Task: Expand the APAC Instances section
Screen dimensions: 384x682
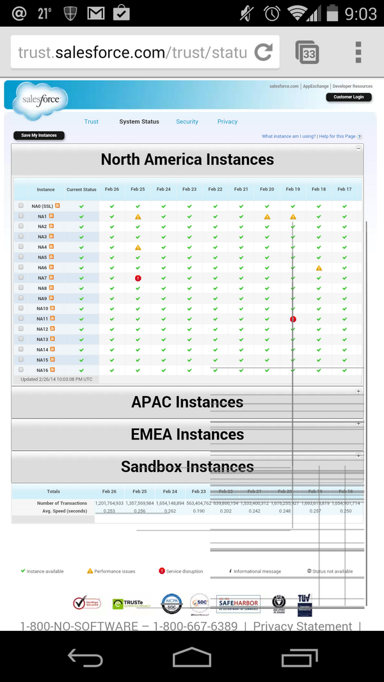Action: (x=358, y=391)
